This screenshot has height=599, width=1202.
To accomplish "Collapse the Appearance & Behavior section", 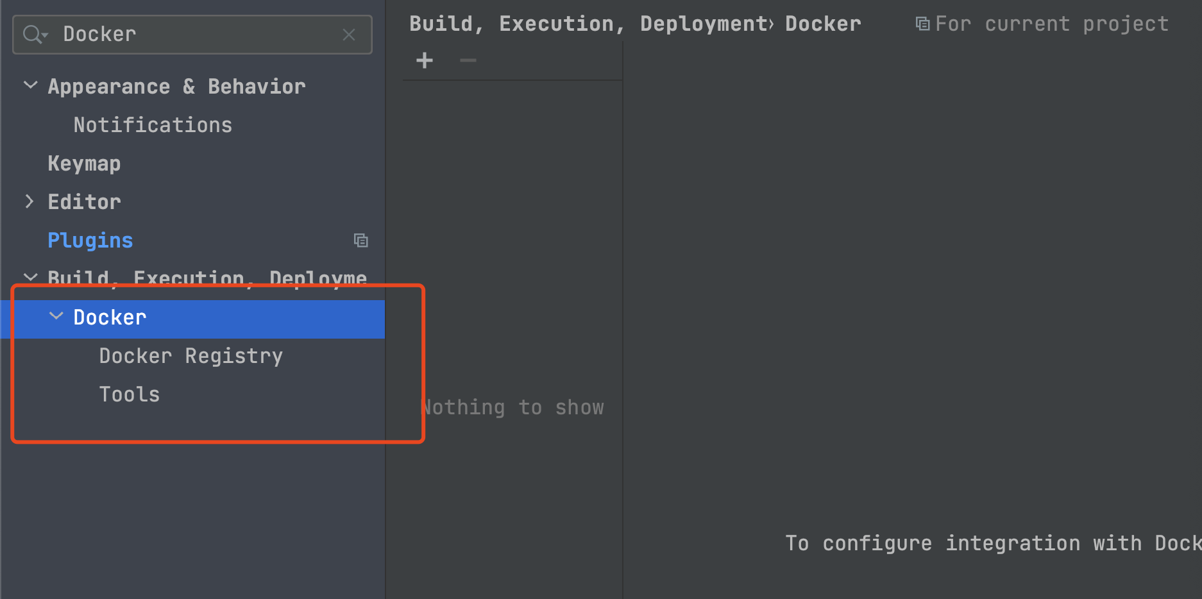I will pyautogui.click(x=30, y=85).
